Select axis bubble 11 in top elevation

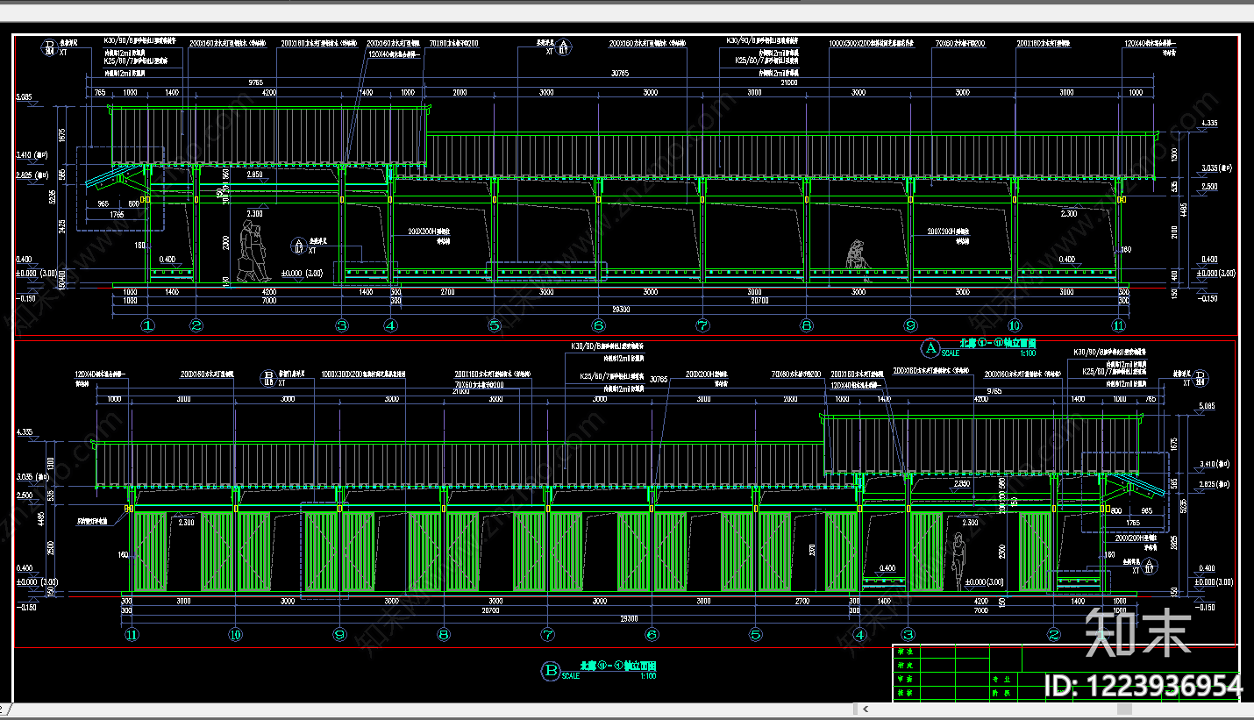point(1118,325)
